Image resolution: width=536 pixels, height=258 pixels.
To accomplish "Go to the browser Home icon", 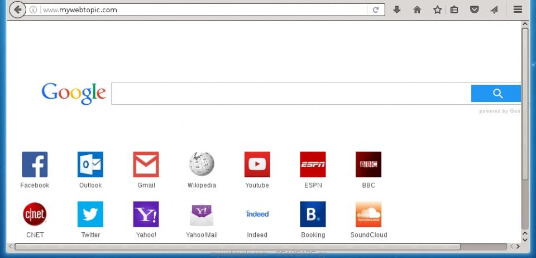I will pyautogui.click(x=417, y=9).
